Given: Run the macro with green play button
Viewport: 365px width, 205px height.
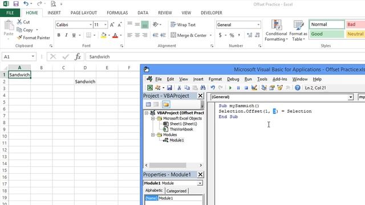Looking at the screenshot, I should click(x=230, y=88).
